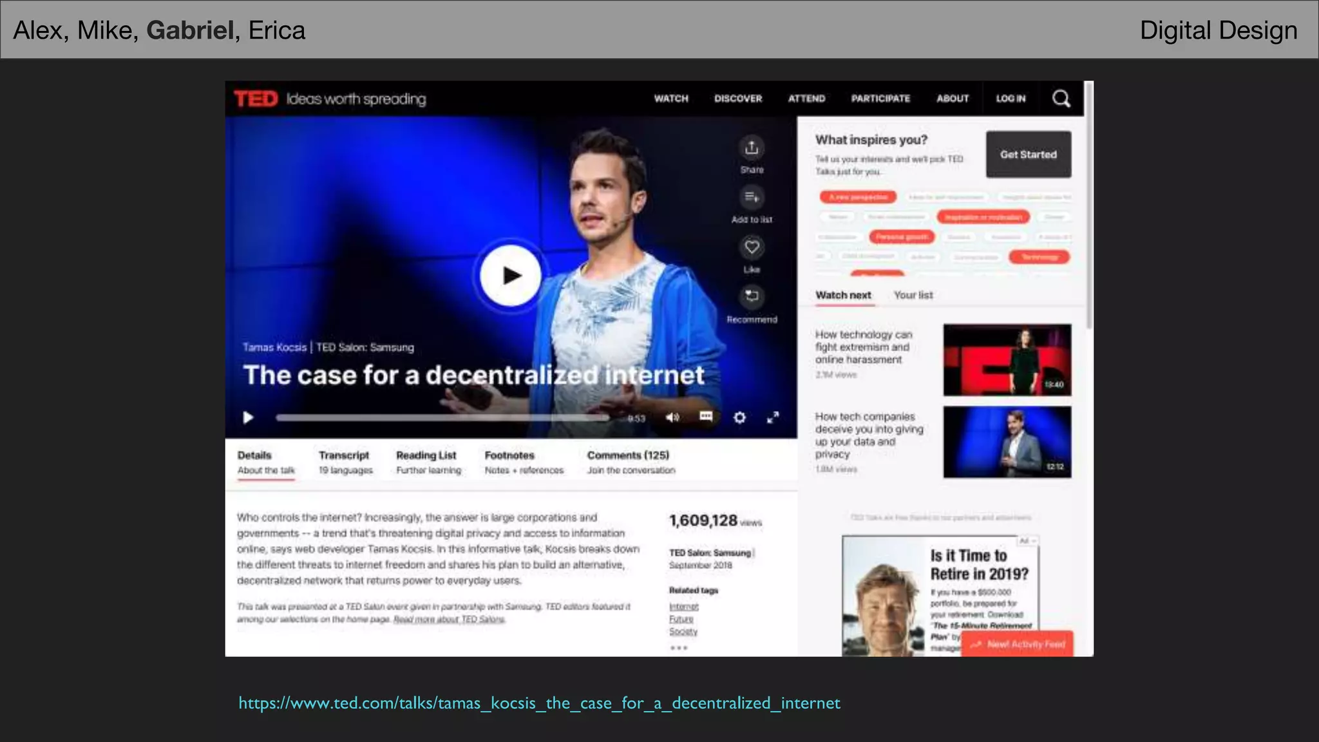1319x742 pixels.
Task: Open the ted.com talk URL link
Action: (539, 703)
